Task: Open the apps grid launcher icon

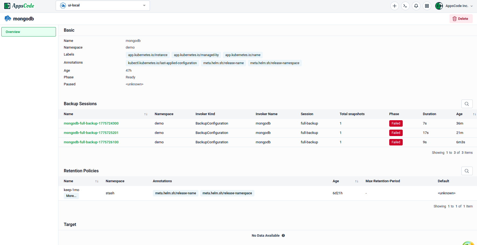Action: [x=427, y=6]
